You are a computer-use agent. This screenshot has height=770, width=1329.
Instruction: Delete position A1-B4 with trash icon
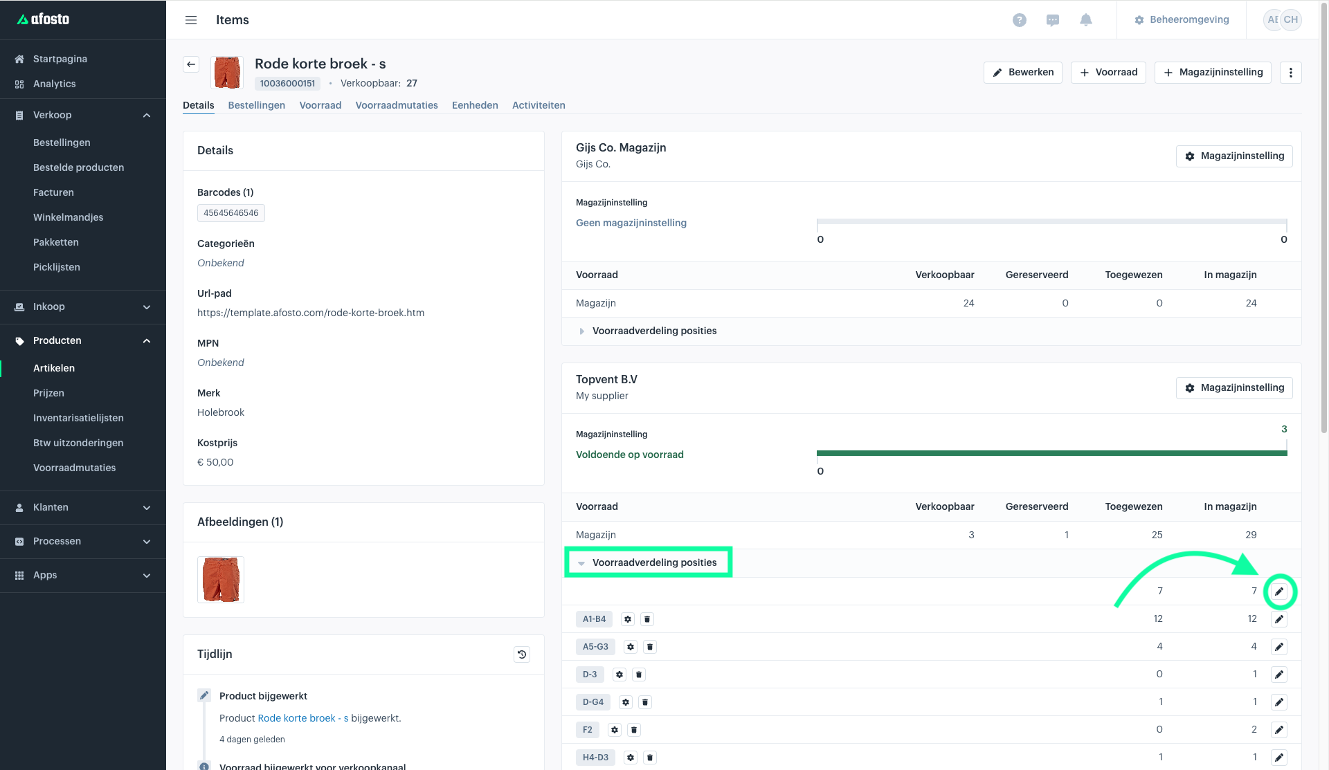647,619
